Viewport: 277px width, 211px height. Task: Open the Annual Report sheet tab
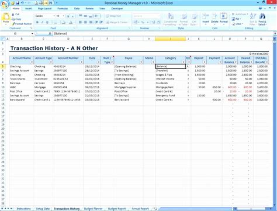coord(140,209)
